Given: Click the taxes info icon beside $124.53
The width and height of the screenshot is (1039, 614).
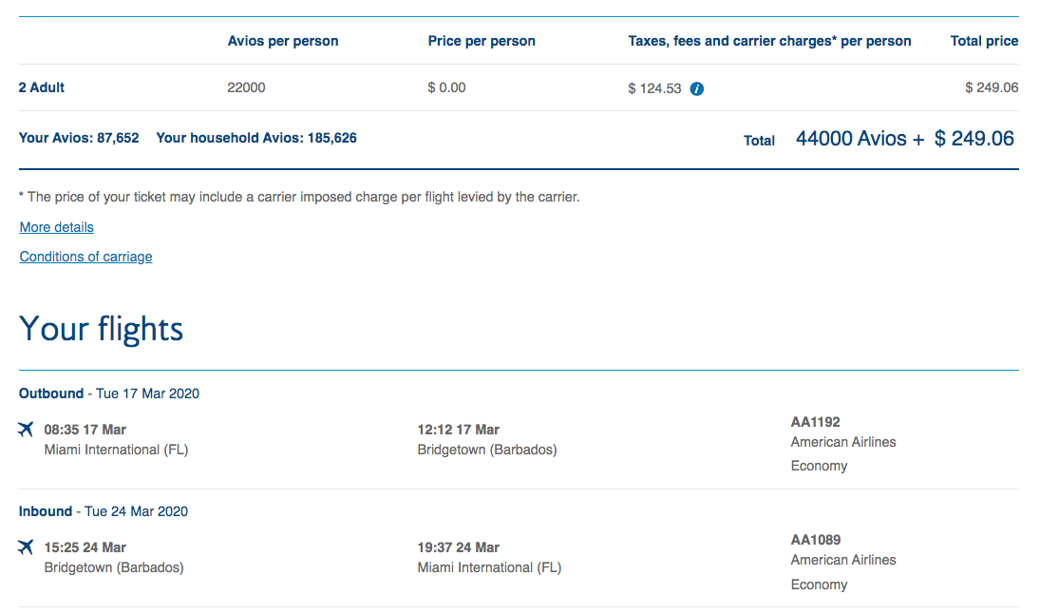Looking at the screenshot, I should coord(697,88).
